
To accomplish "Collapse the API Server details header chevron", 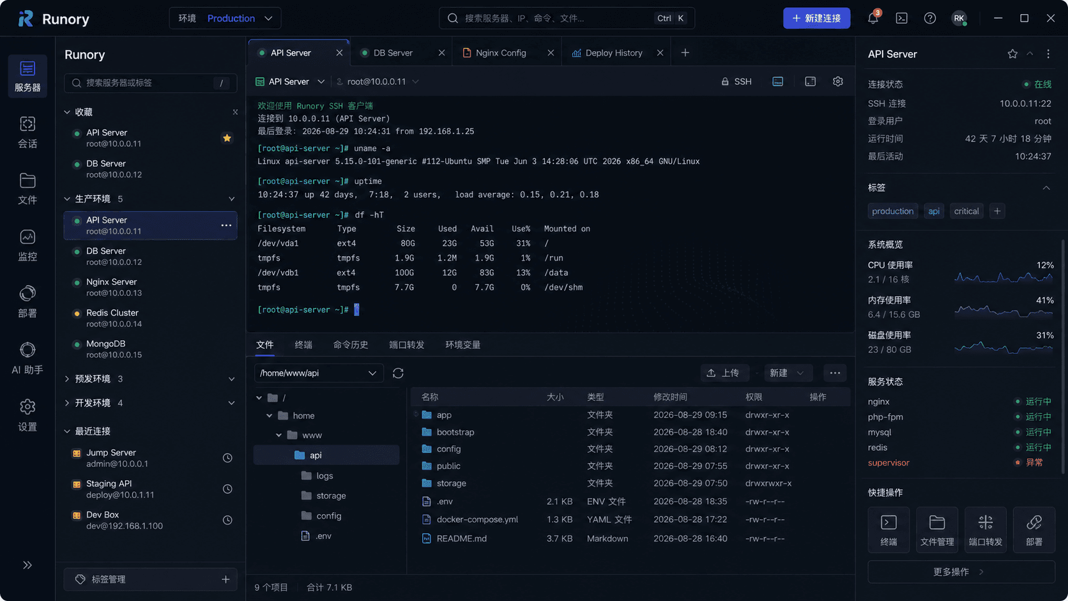I will [1030, 54].
